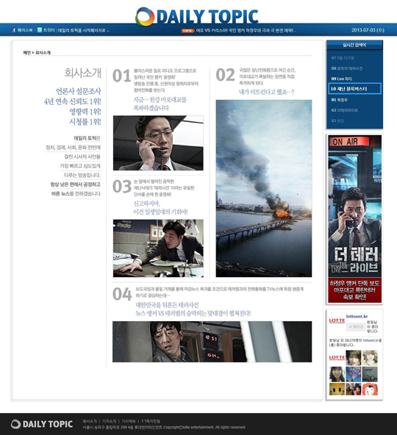Click section number 01
Screen dimensions: 397x435
(x=121, y=76)
